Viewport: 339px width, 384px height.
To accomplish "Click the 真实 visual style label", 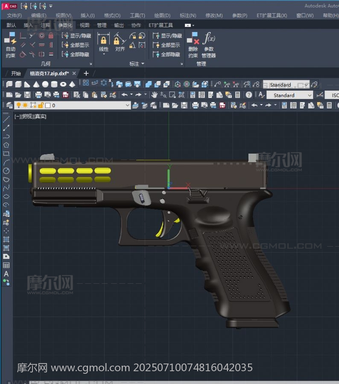I will tap(40, 116).
